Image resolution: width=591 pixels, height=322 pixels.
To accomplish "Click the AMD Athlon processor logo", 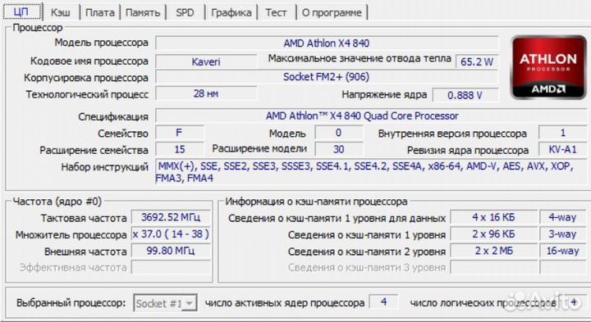I will point(548,67).
